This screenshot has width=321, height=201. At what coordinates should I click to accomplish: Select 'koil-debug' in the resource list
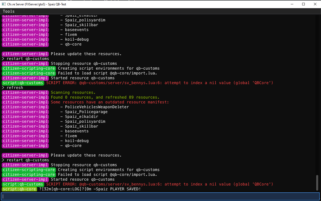[x=77, y=141]
